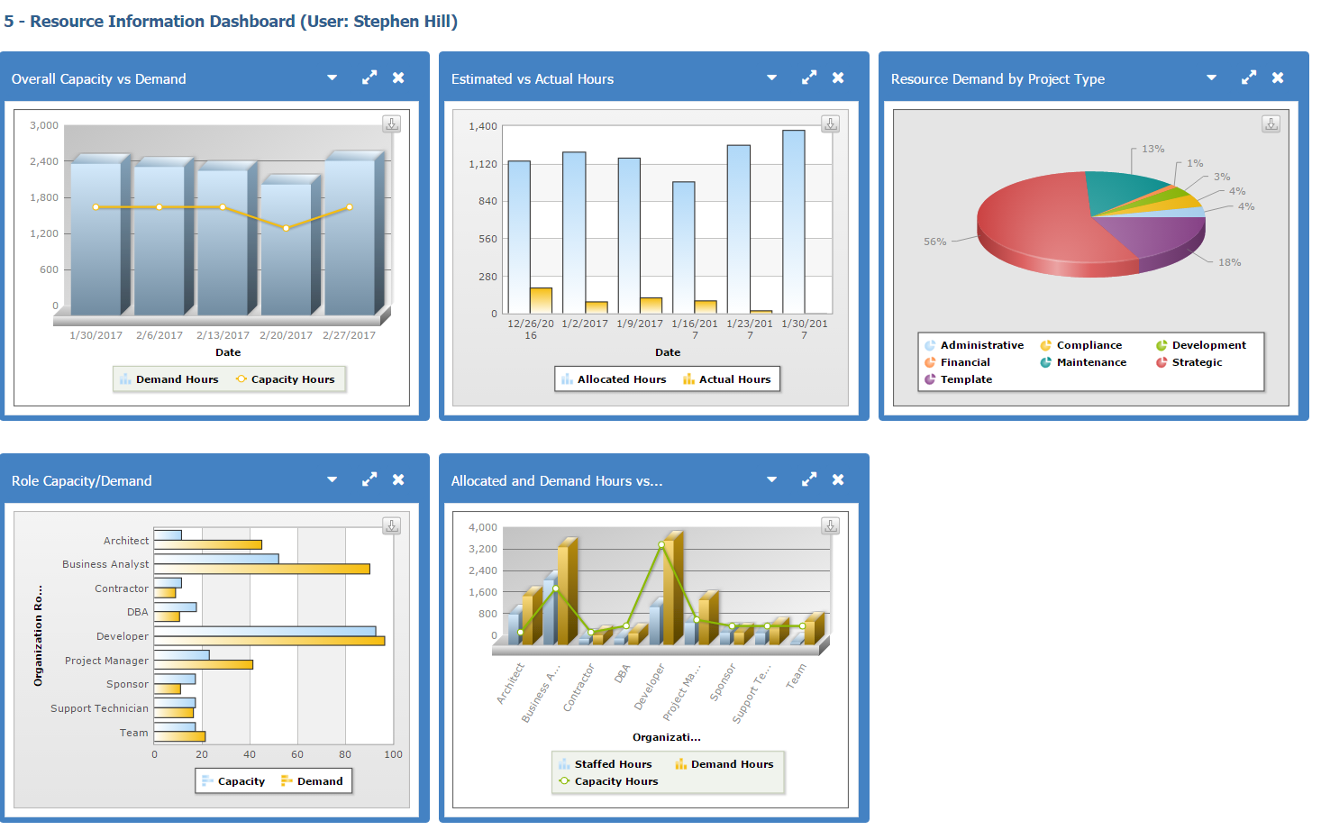Expand the Overall Capacity vs Demand panel
The width and height of the screenshot is (1321, 830).
[369, 78]
